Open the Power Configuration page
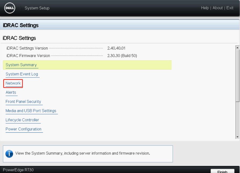This screenshot has width=240, height=173. point(23,129)
